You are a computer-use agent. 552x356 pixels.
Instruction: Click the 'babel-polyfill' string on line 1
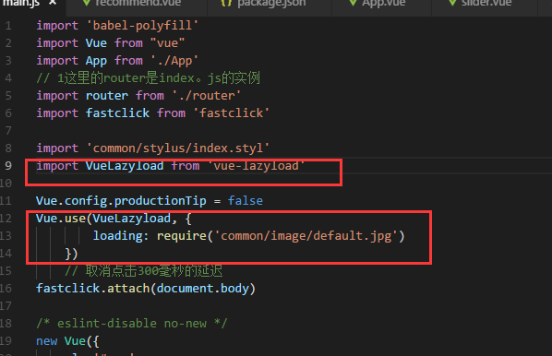142,26
